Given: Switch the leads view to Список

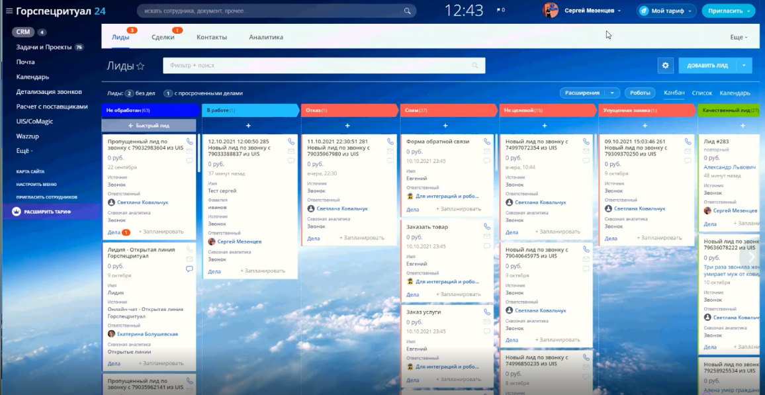Looking at the screenshot, I should tap(701, 93).
